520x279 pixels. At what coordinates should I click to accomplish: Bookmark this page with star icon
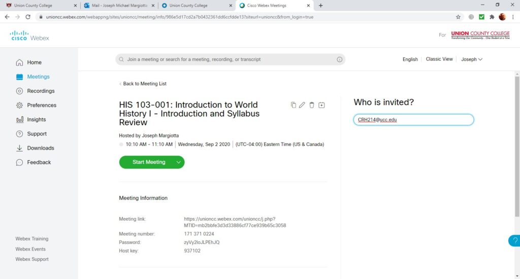coord(459,17)
